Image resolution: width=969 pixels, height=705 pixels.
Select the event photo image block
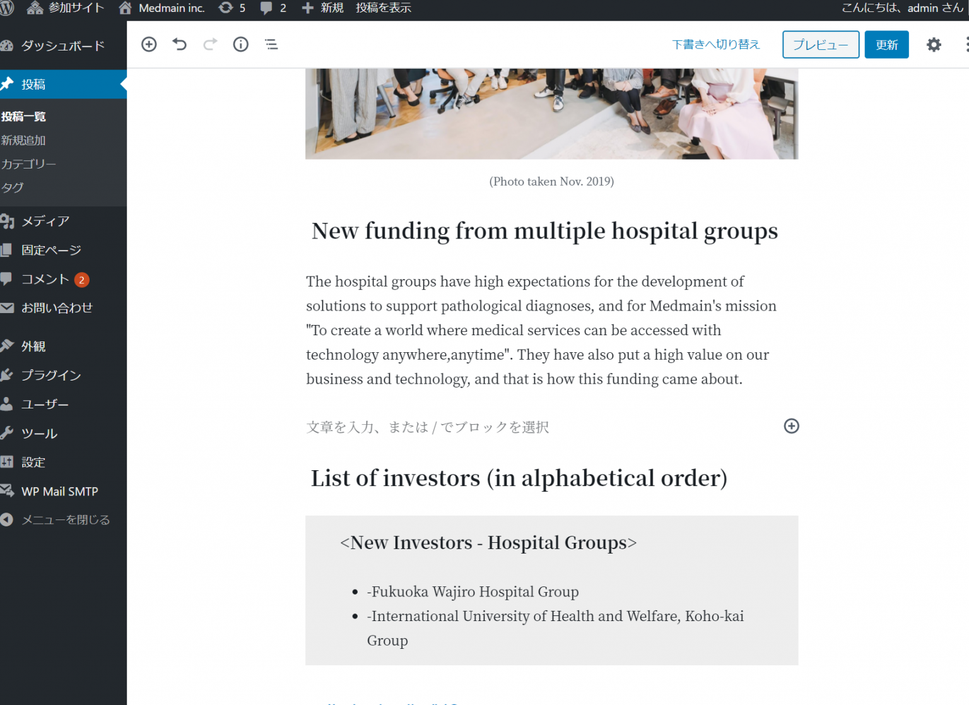tap(551, 114)
